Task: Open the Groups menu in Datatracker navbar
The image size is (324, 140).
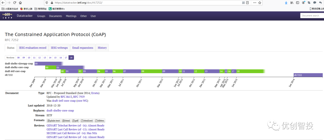Action: click(41, 16)
